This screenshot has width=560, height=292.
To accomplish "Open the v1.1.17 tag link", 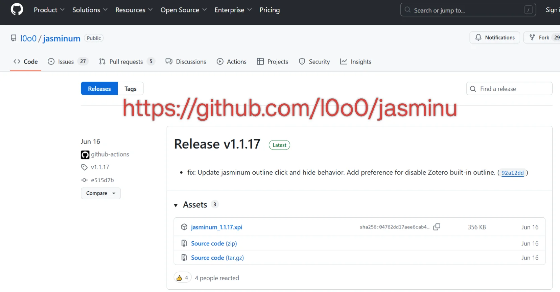I will [x=100, y=167].
